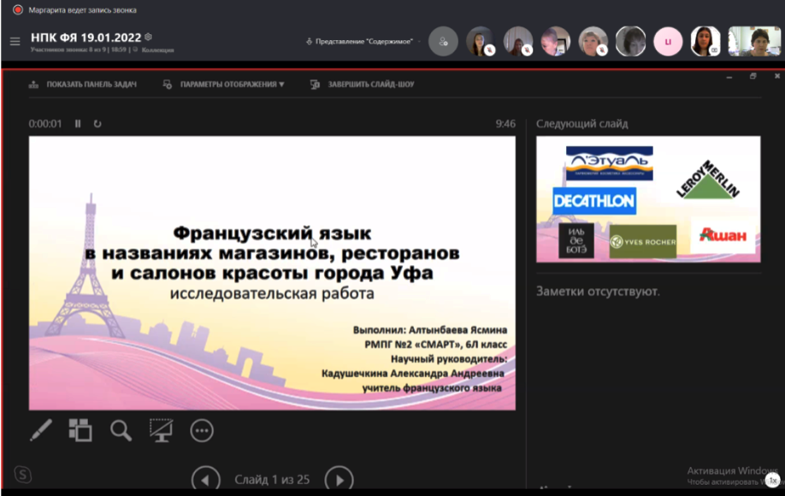Click the Skype logo icon at bottom left
The width and height of the screenshot is (785, 496).
pos(22,475)
